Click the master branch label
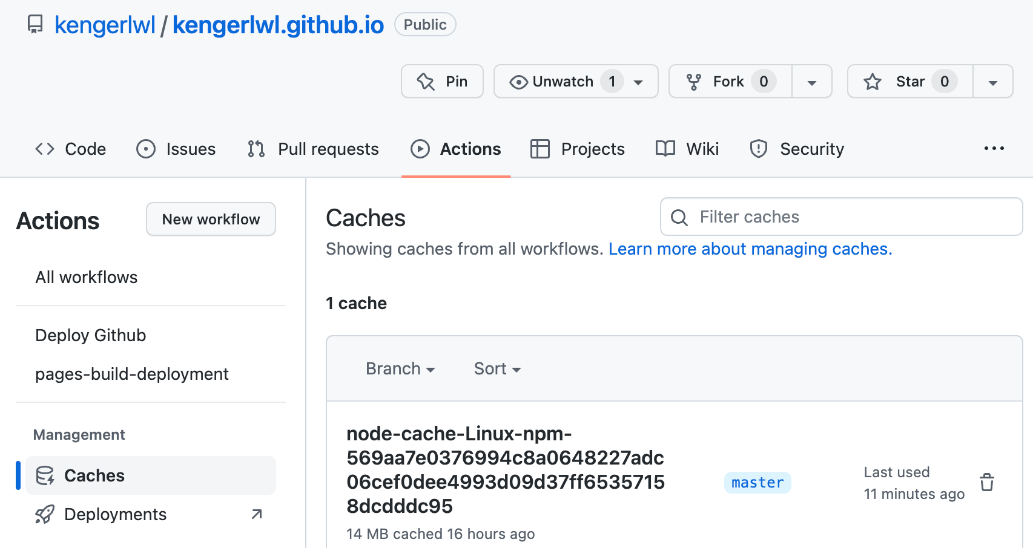 tap(757, 483)
